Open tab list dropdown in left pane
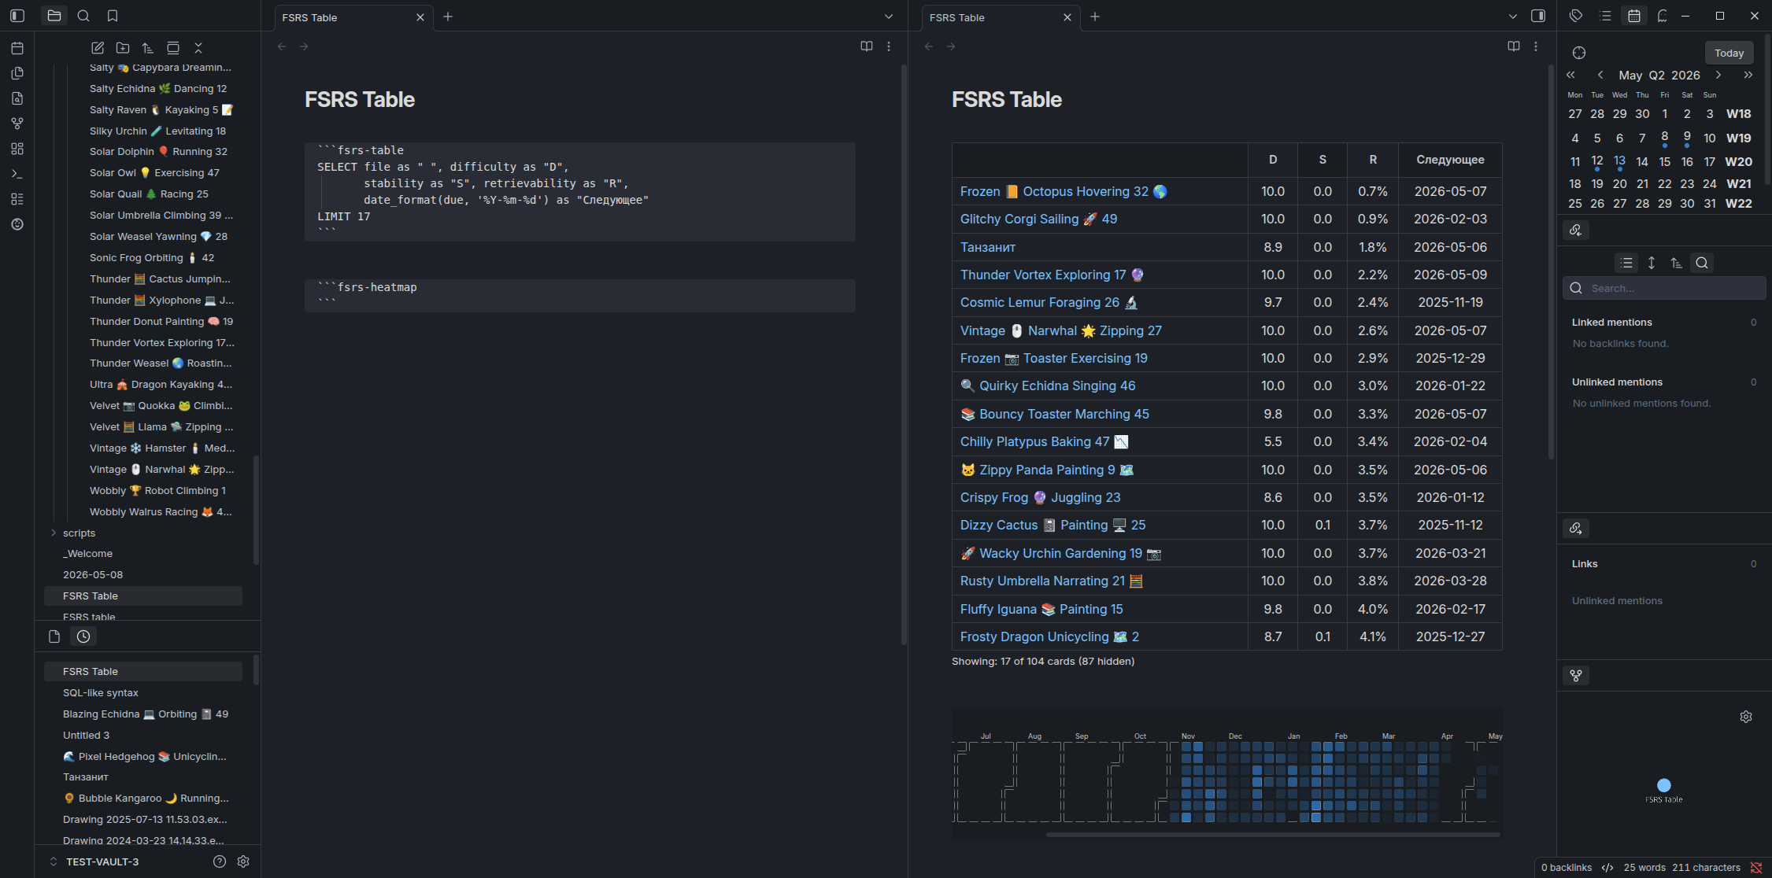Image resolution: width=1772 pixels, height=878 pixels. pos(889,17)
